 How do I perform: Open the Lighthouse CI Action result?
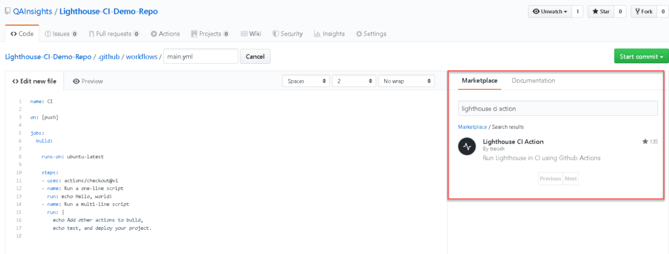pos(513,142)
